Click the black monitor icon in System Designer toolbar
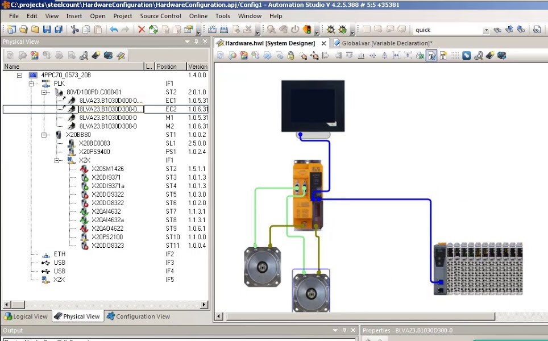Viewport: 548px width, 341px height. click(502, 56)
